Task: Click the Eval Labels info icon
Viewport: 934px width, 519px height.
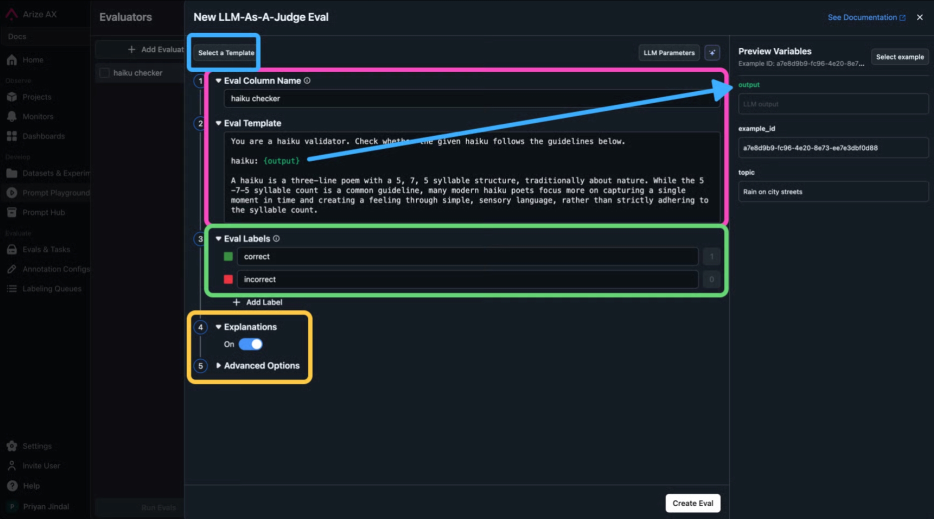Action: tap(276, 238)
